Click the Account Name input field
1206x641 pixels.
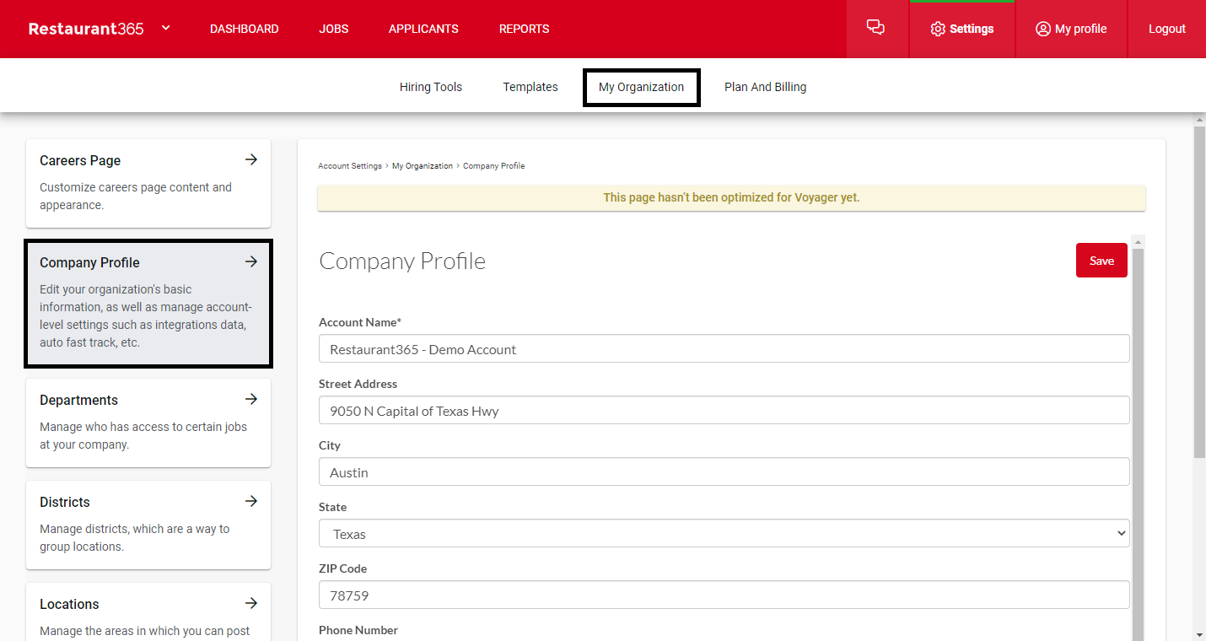click(x=724, y=349)
